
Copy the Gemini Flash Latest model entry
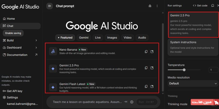tap(146, 86)
